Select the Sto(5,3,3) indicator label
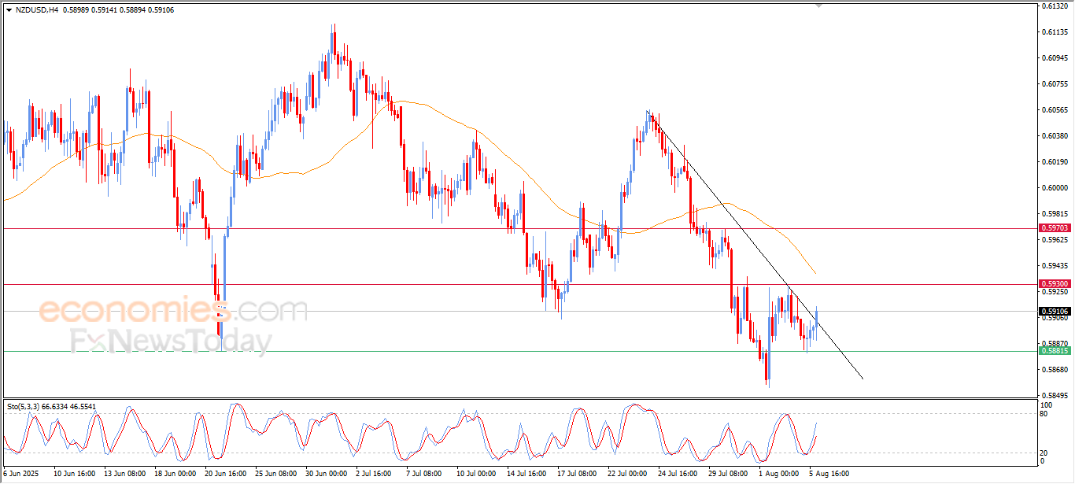The height and width of the screenshot is (484, 1075). [23, 406]
